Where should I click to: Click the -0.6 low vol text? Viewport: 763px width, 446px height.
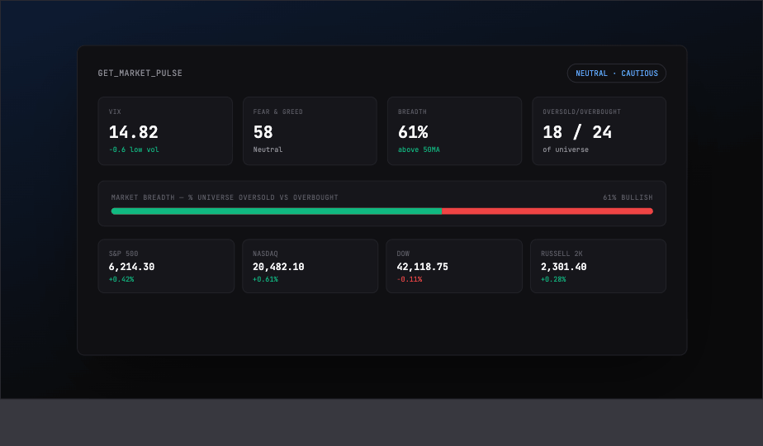134,149
